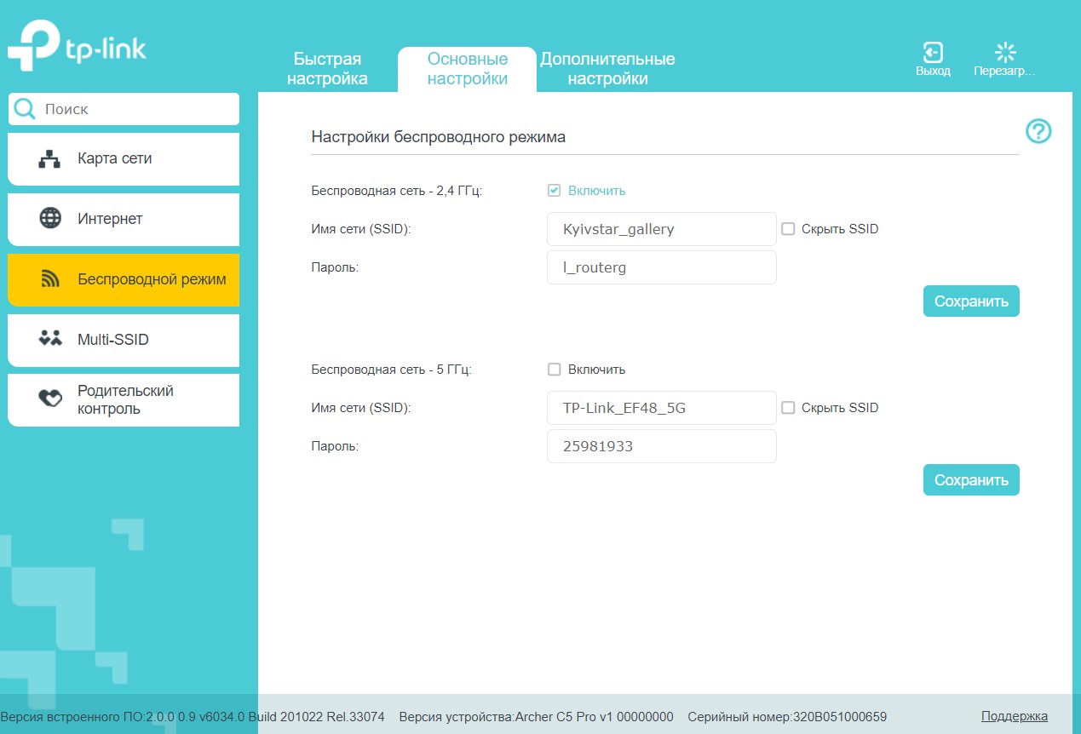Switch to Дополнительные настройки tab

(x=607, y=69)
